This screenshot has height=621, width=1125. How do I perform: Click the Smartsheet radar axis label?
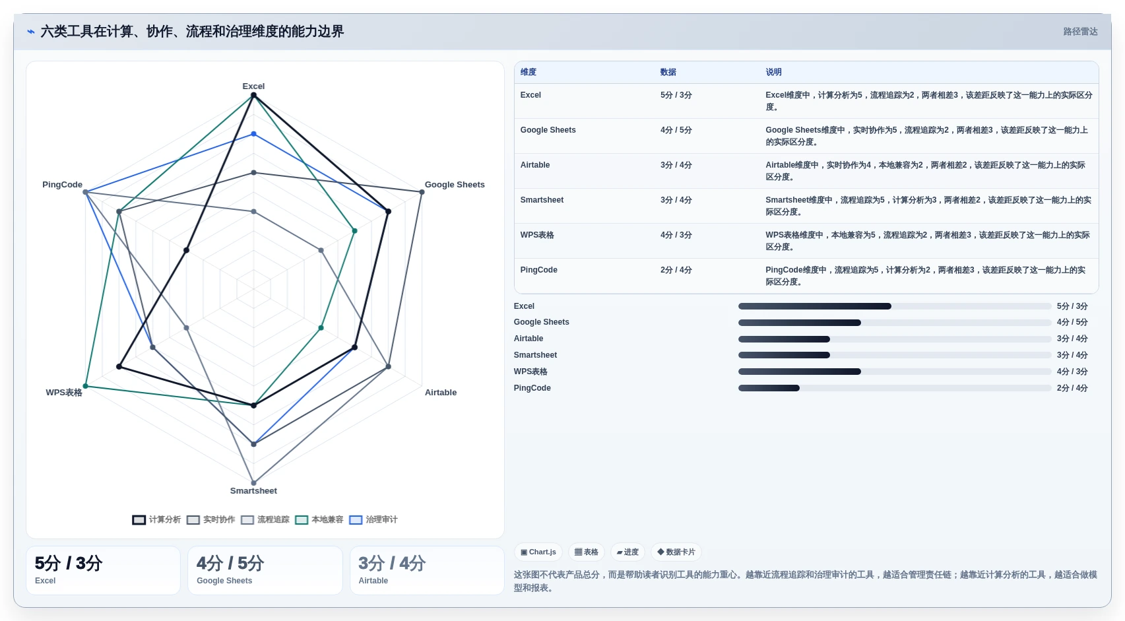pos(253,491)
